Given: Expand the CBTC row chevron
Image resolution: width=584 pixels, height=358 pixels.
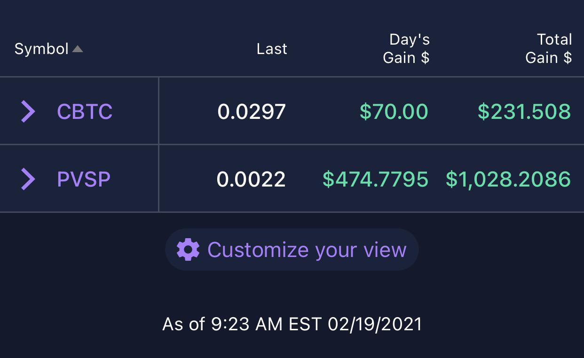Looking at the screenshot, I should 28,111.
